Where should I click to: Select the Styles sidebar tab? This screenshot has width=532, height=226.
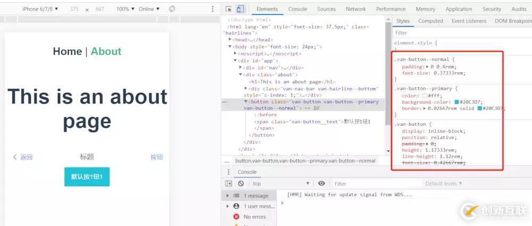pos(403,21)
